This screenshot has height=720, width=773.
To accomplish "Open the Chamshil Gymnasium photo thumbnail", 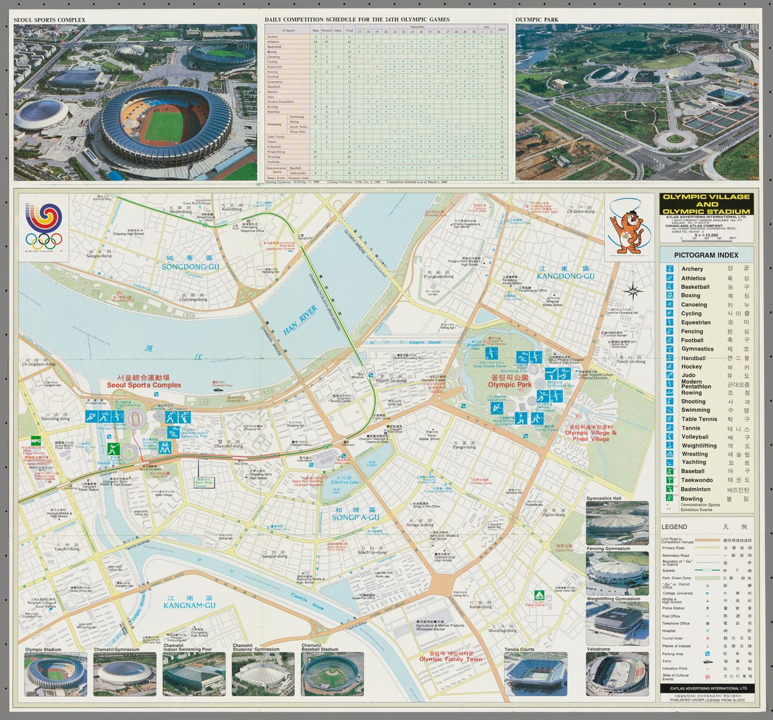I will (125, 674).
